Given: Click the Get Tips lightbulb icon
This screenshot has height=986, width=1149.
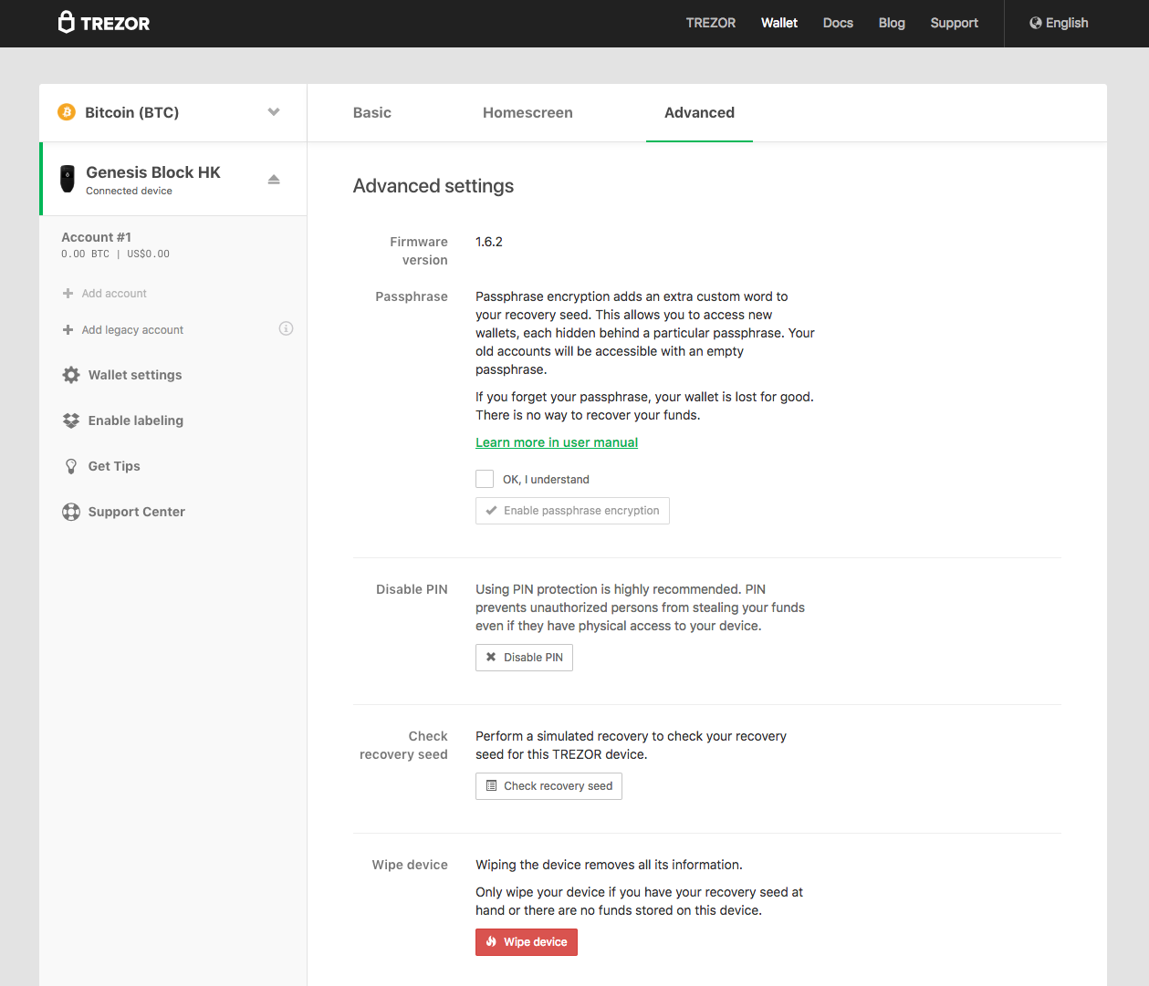Looking at the screenshot, I should click(71, 466).
